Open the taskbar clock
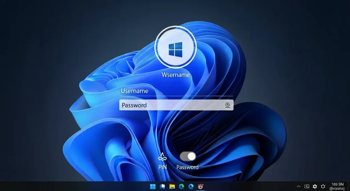Image resolution: width=350 pixels, height=191 pixels. click(337, 187)
